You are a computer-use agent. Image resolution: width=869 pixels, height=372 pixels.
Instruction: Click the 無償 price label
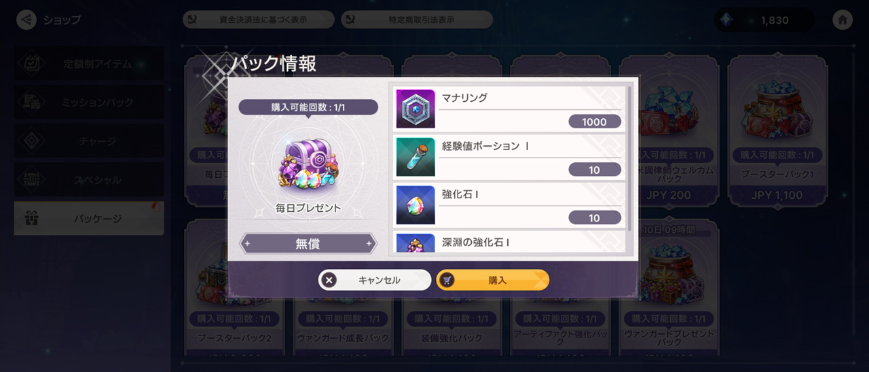click(308, 244)
